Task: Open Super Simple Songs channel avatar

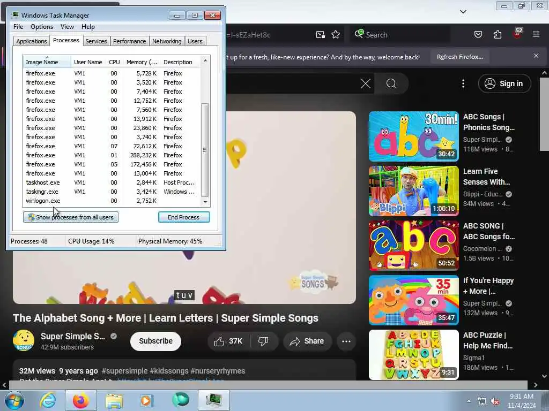Action: click(24, 340)
